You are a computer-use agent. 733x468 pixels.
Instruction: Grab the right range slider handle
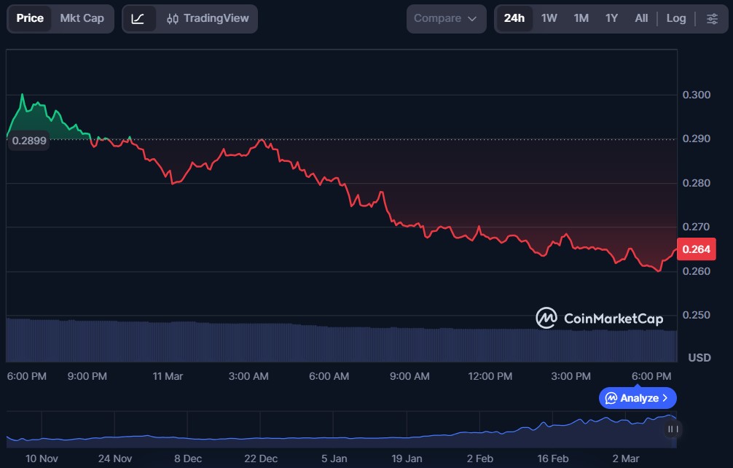[673, 429]
